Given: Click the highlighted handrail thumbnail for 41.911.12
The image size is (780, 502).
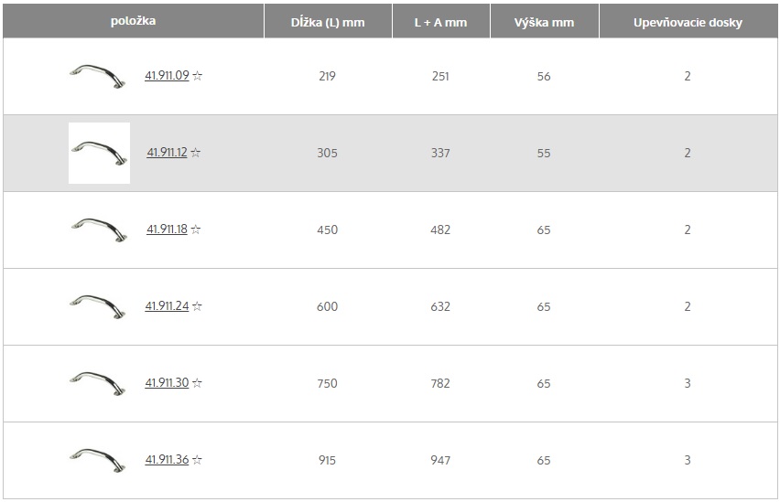Looking at the screenshot, I should pyautogui.click(x=99, y=153).
